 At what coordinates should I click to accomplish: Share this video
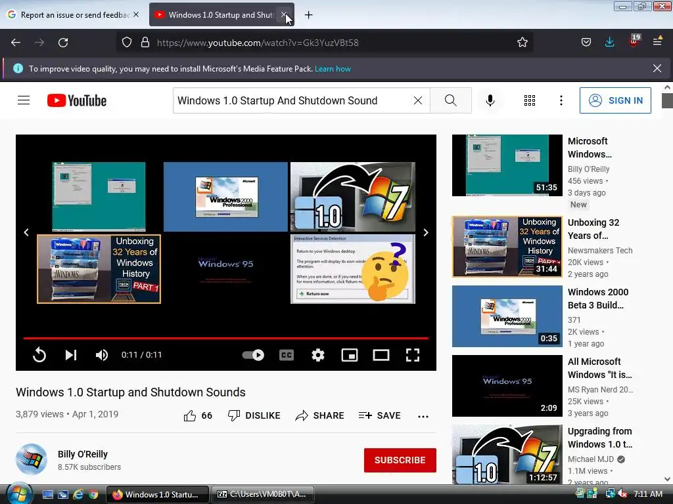point(320,415)
